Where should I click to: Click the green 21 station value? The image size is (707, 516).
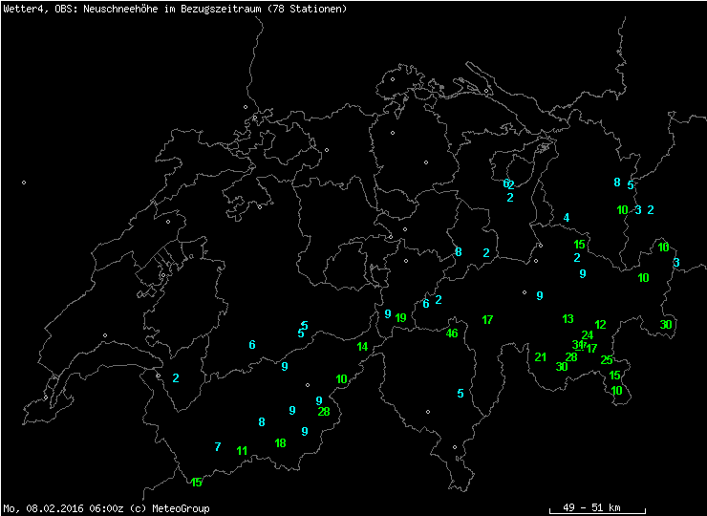click(541, 357)
